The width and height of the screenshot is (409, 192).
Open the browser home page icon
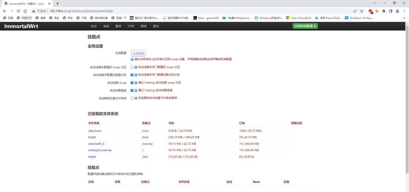[25, 11]
